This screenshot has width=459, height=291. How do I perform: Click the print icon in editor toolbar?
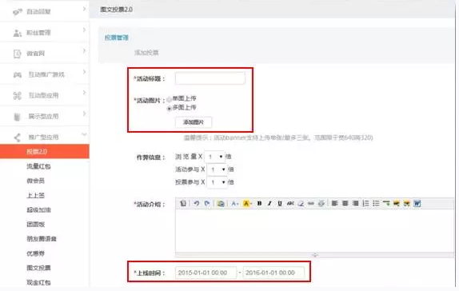coord(321,204)
